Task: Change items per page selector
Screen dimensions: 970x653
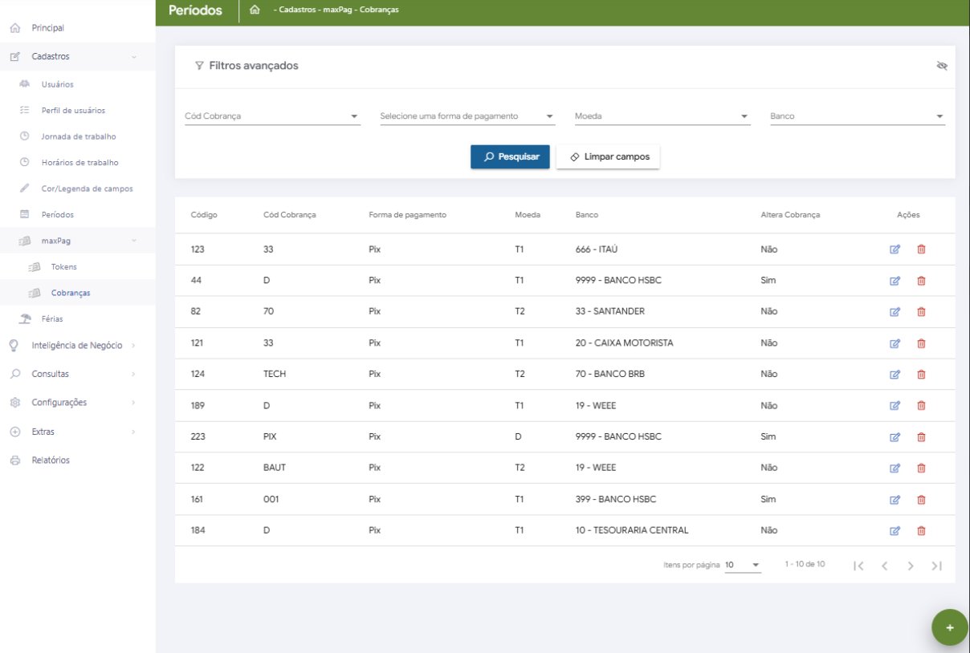Action: click(742, 566)
